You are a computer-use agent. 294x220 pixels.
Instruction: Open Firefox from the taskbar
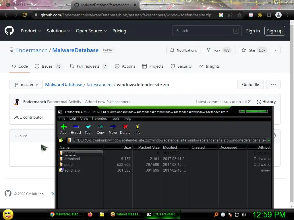click(x=90, y=214)
